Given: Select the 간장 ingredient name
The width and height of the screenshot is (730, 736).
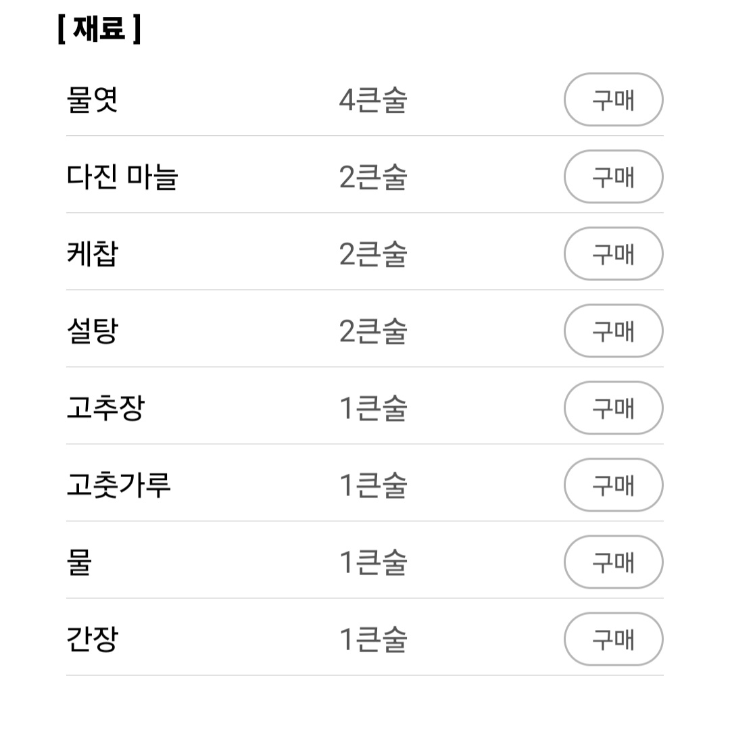Looking at the screenshot, I should [93, 639].
